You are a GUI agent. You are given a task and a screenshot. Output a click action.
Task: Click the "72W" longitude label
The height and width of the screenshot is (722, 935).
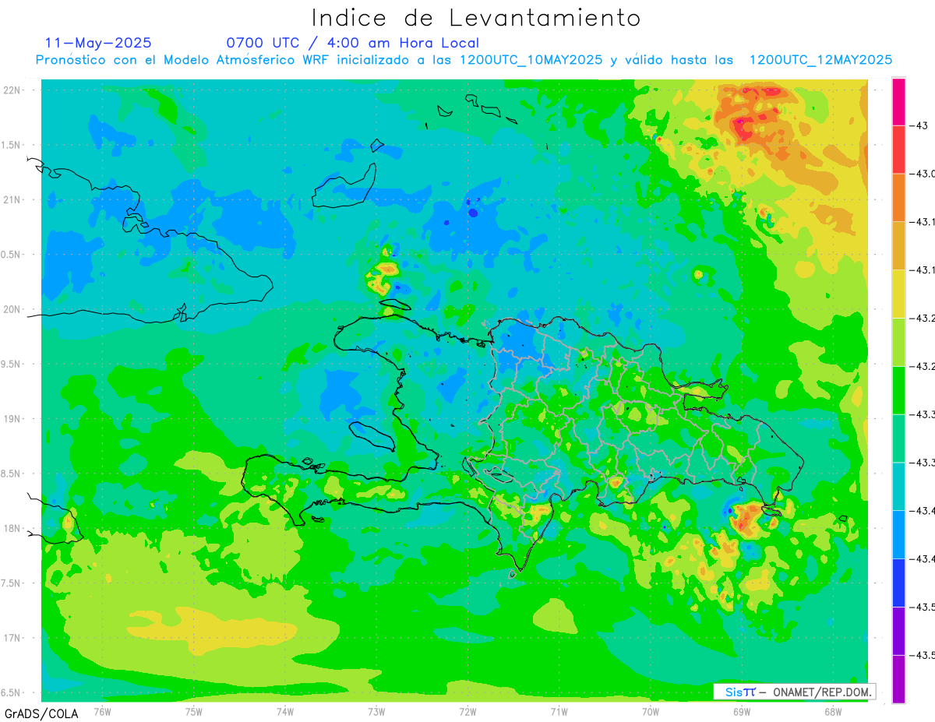point(467,711)
